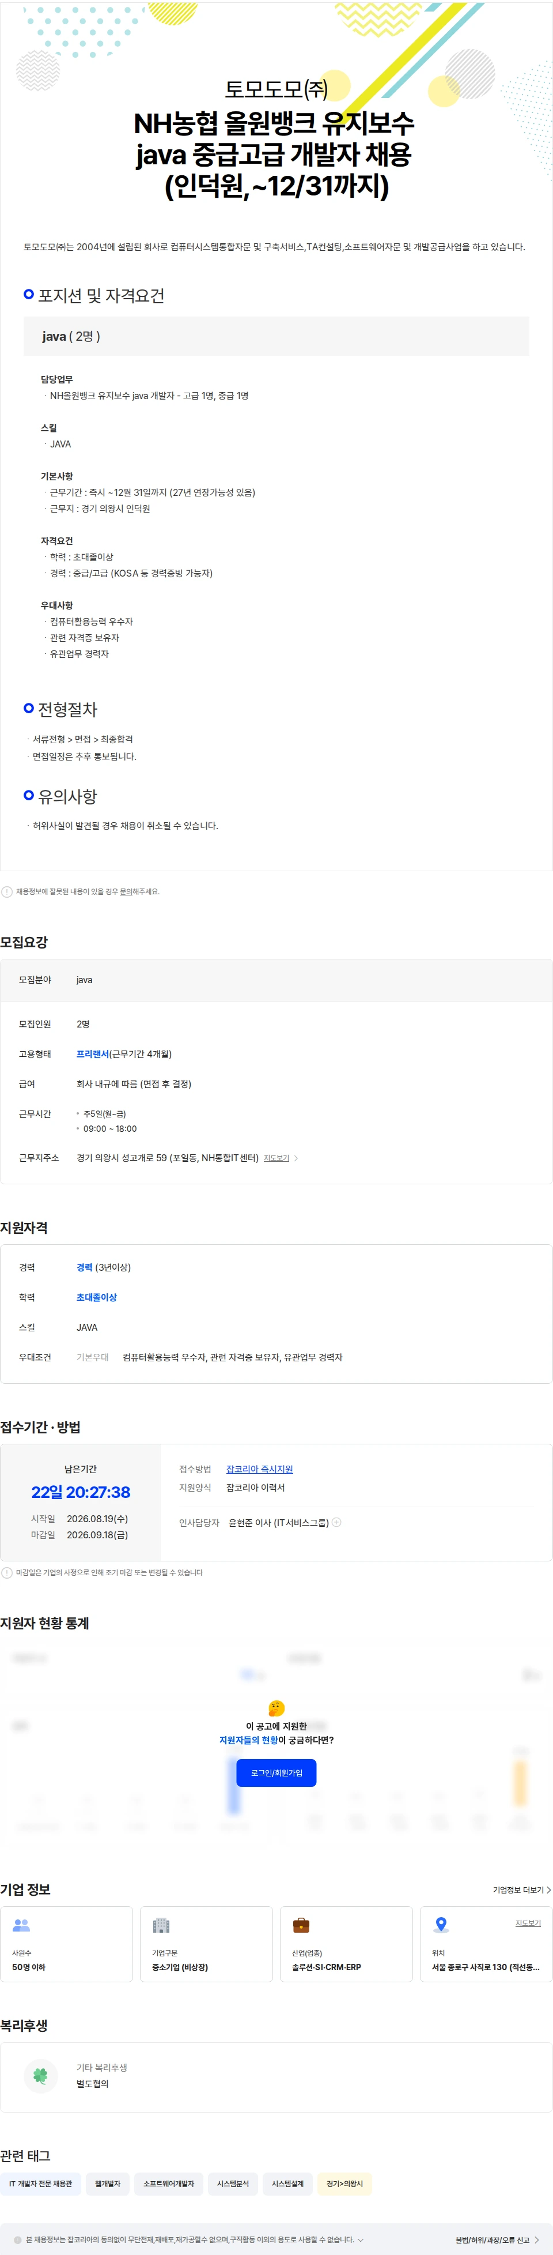Click the 산업(업종) briefcase icon
This screenshot has width=553, height=2255.
point(301,1925)
